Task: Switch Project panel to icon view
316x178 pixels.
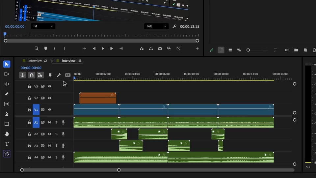Action: [x=230, y=50]
